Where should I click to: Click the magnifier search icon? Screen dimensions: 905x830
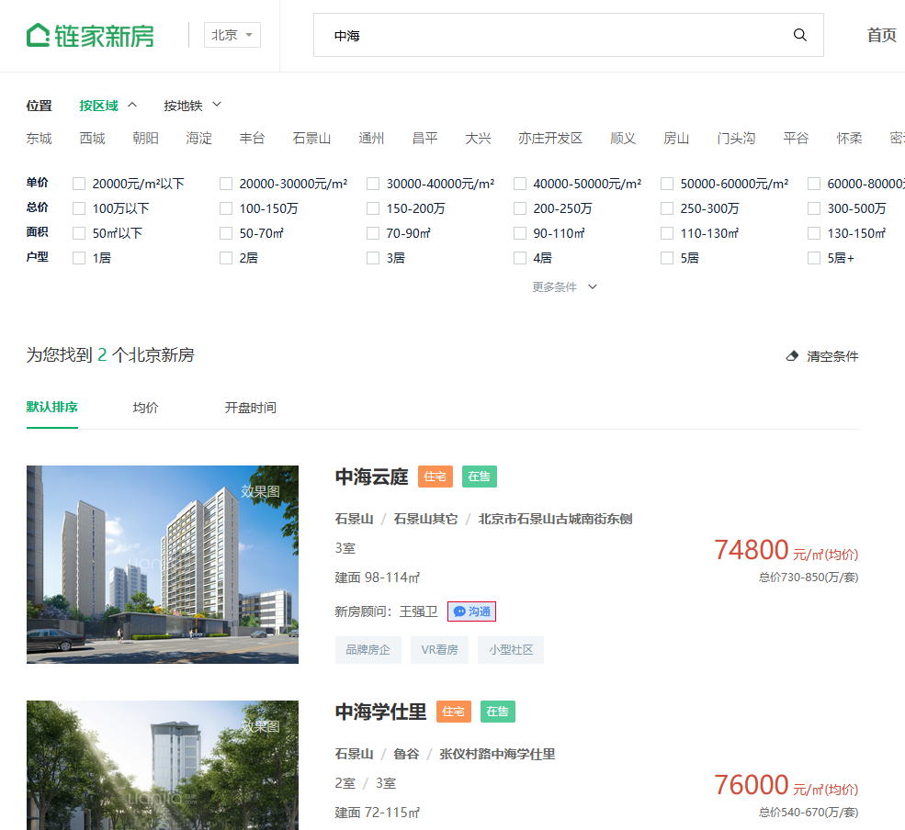[x=799, y=35]
